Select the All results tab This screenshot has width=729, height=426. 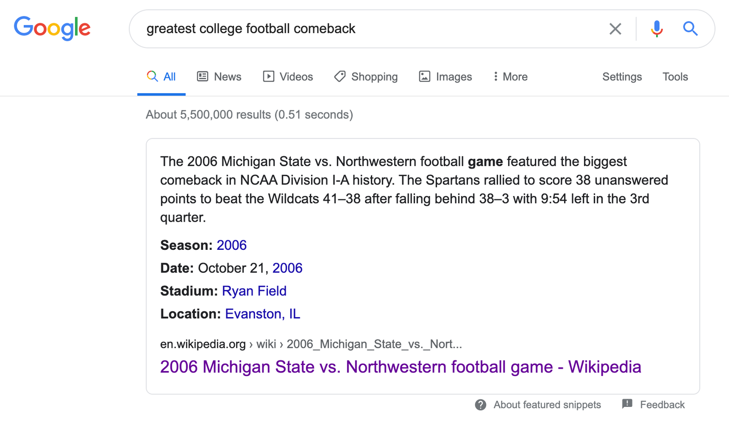161,76
